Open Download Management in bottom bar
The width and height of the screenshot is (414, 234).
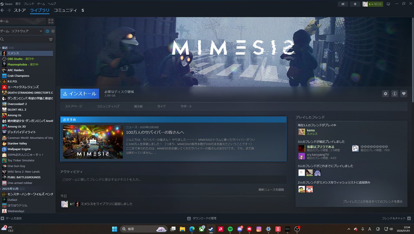202,218
